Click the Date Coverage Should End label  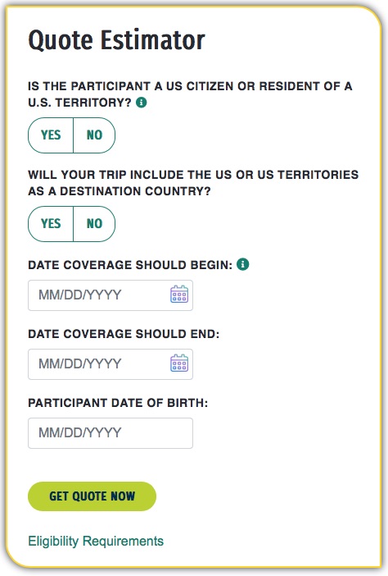click(124, 334)
